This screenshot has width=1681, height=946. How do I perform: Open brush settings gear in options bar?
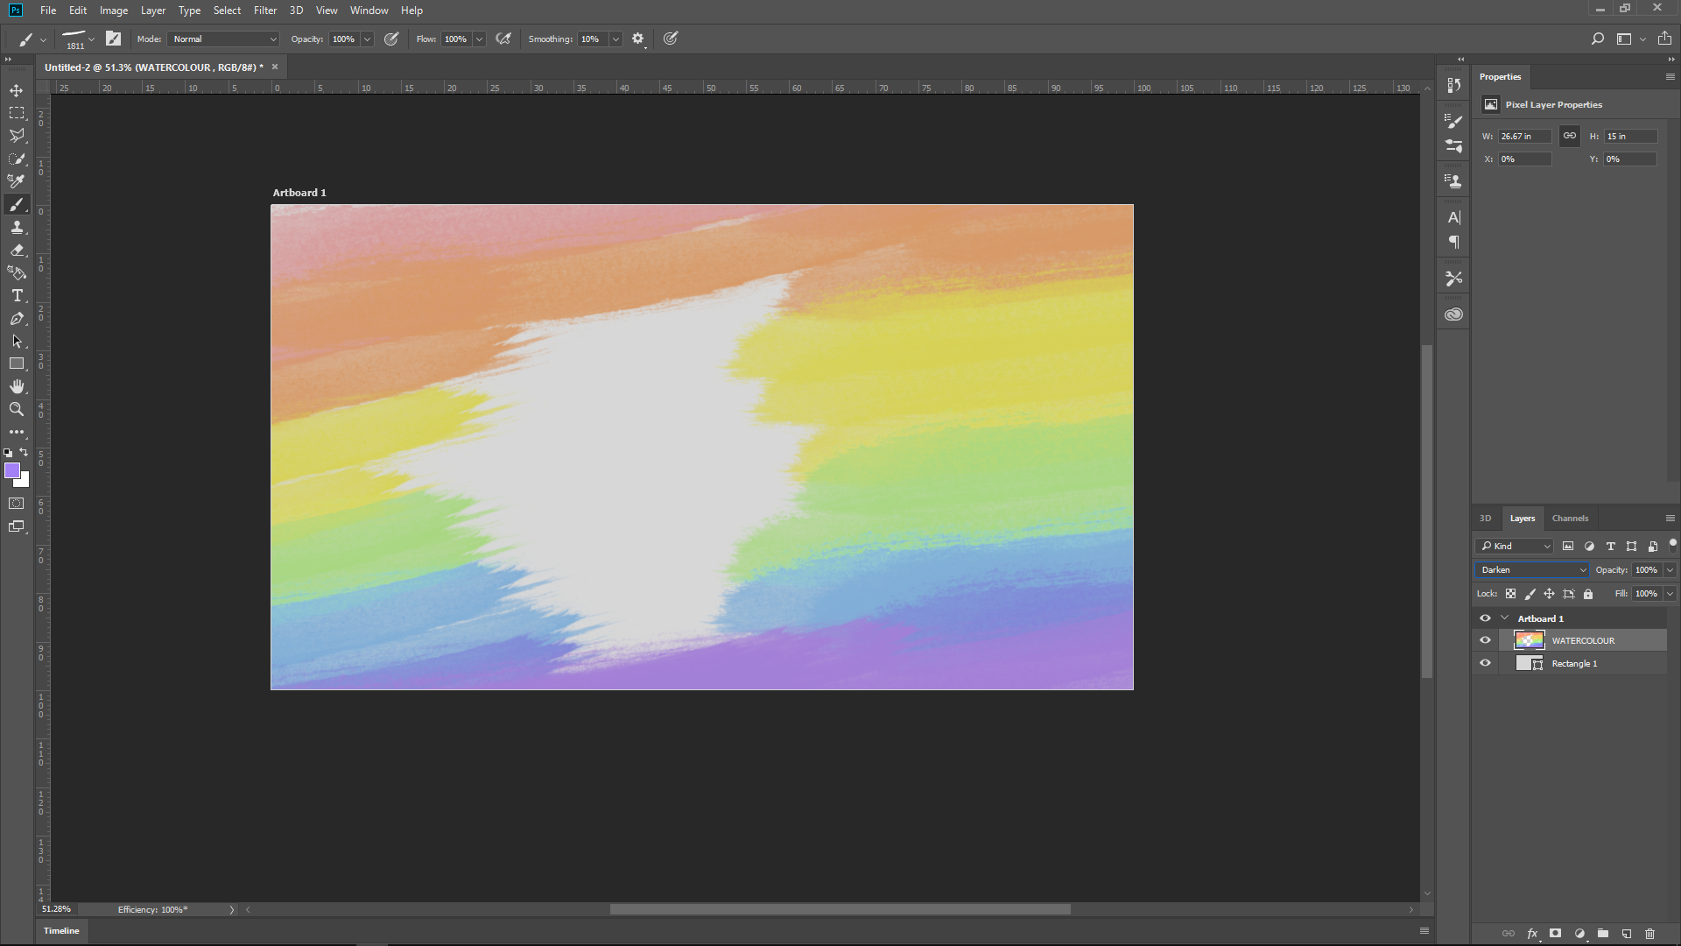coord(638,39)
